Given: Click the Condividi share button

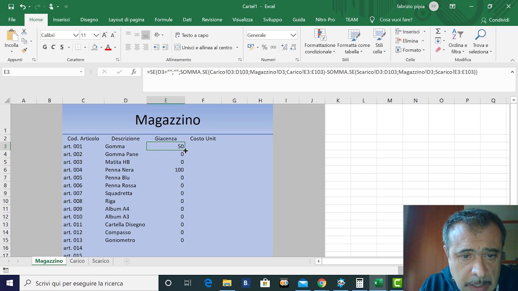Looking at the screenshot, I should (495, 20).
